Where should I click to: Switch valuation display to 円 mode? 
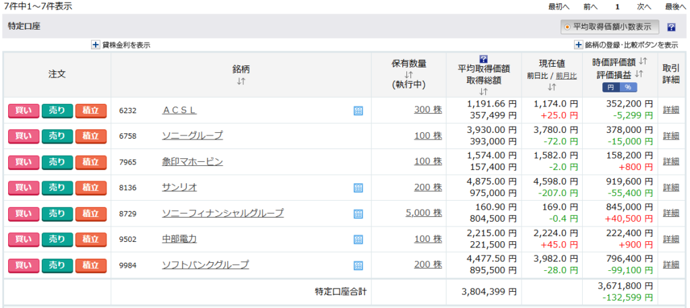click(x=610, y=88)
